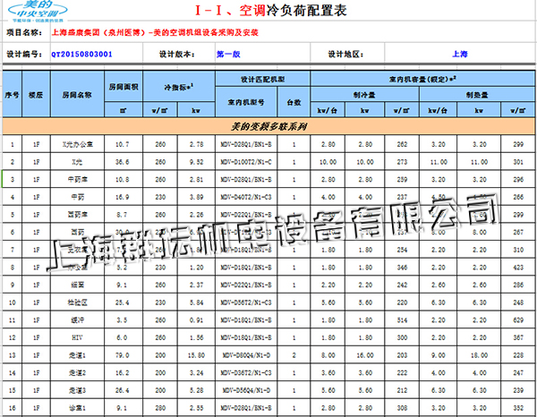Select heating w/㎡ value 352
537x417 pixels.
click(x=518, y=408)
